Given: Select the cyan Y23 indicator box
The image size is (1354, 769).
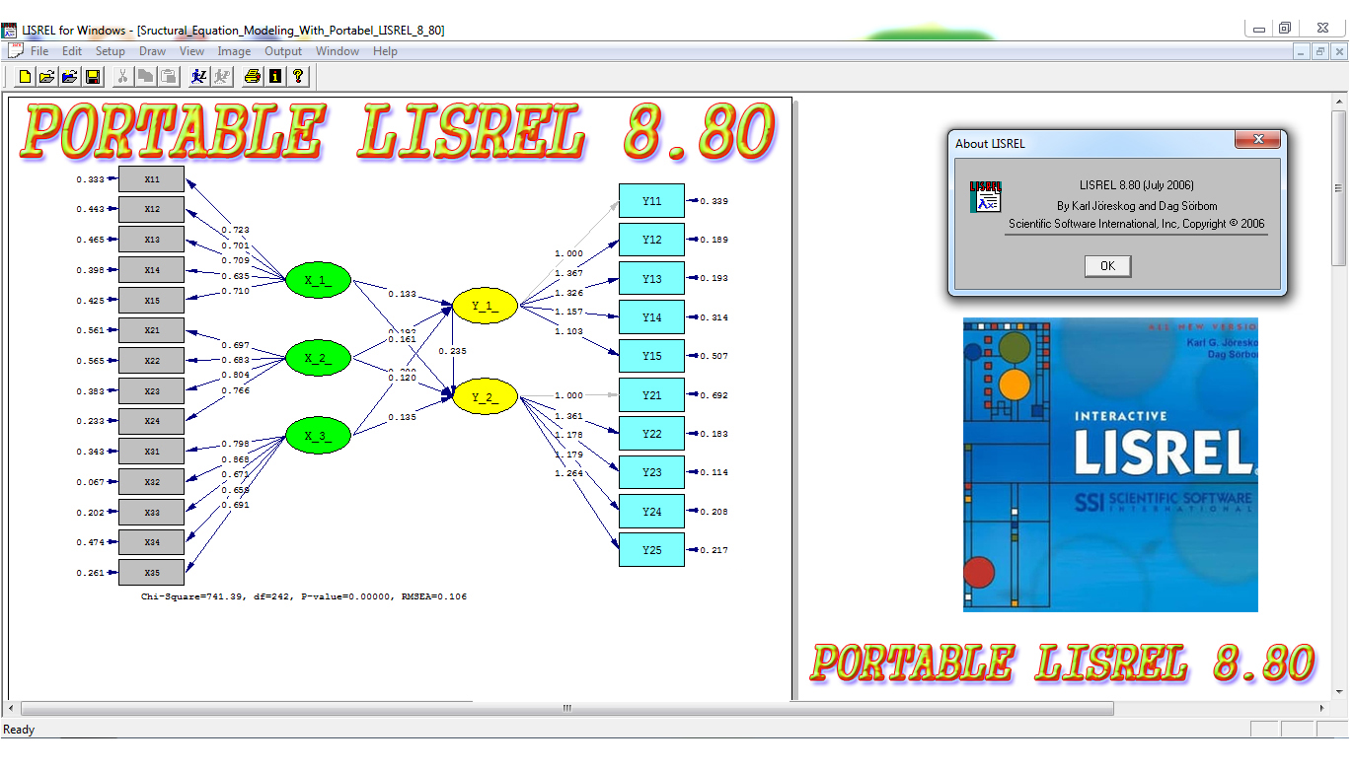Looking at the screenshot, I should (651, 472).
